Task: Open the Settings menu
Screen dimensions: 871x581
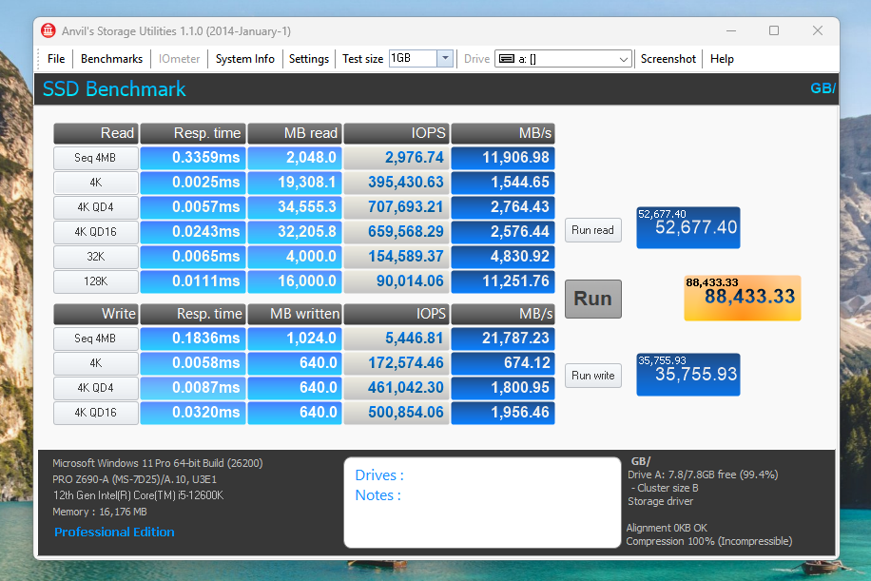Action: pyautogui.click(x=309, y=59)
